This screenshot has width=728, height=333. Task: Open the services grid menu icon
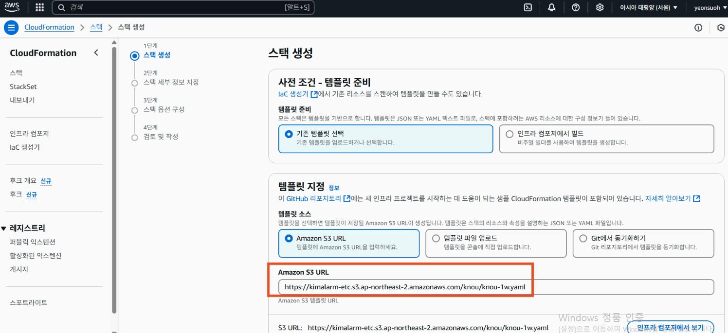pos(40,7)
